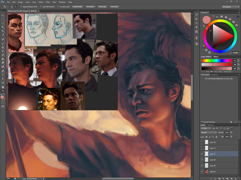Switch to the Channels tab
The height and width of the screenshot is (180, 241).
click(x=211, y=125)
